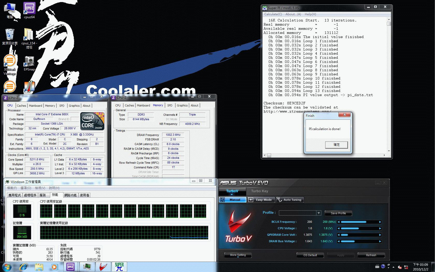Open the cpuz64 desktop shortcut

click(x=29, y=11)
